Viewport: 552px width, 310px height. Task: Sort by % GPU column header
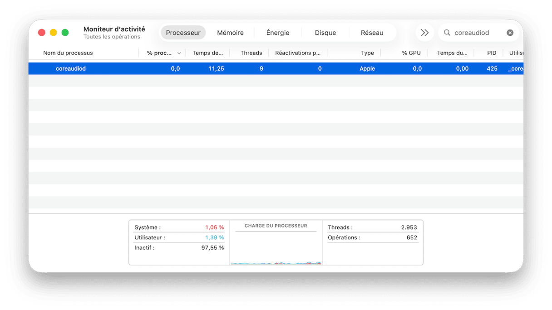pyautogui.click(x=411, y=53)
